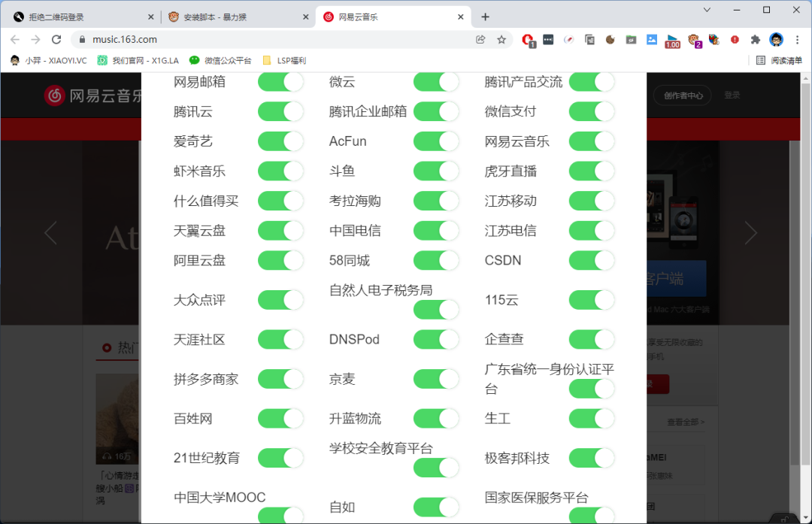Click the NetEase Cloud Music logo
Image resolution: width=812 pixels, height=524 pixels.
[x=92, y=95]
